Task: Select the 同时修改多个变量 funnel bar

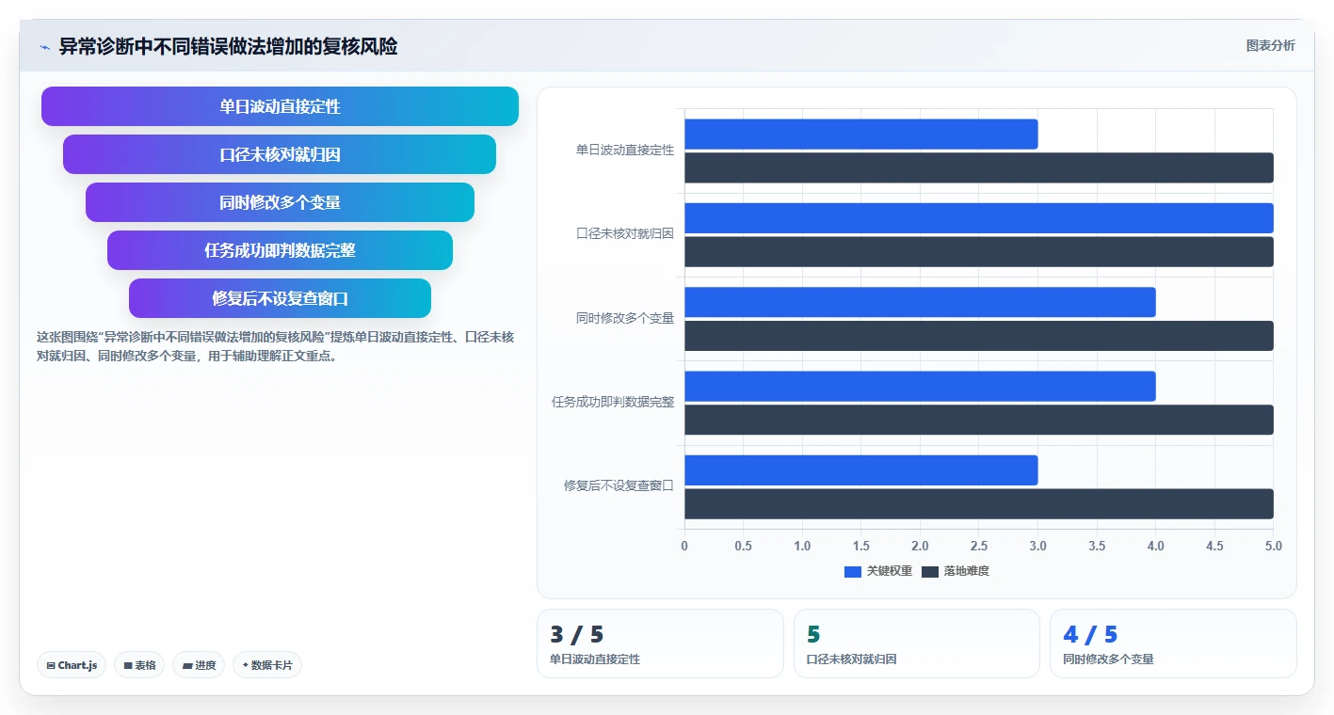Action: [x=280, y=202]
